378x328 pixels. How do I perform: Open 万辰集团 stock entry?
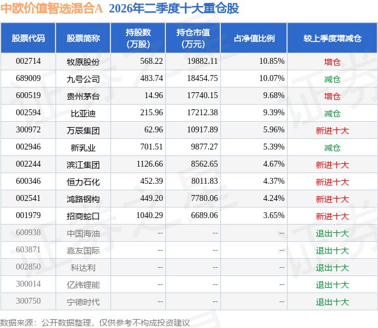(x=83, y=131)
